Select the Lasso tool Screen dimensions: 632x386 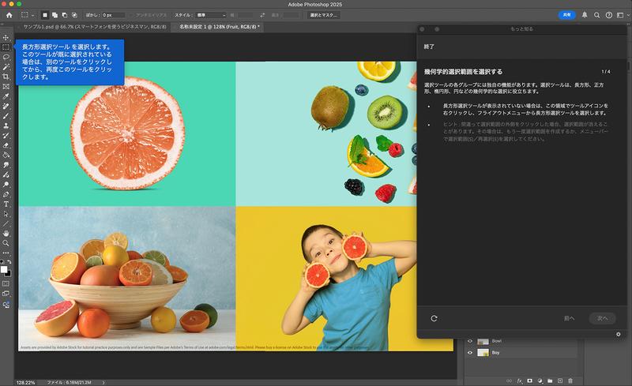(6, 57)
